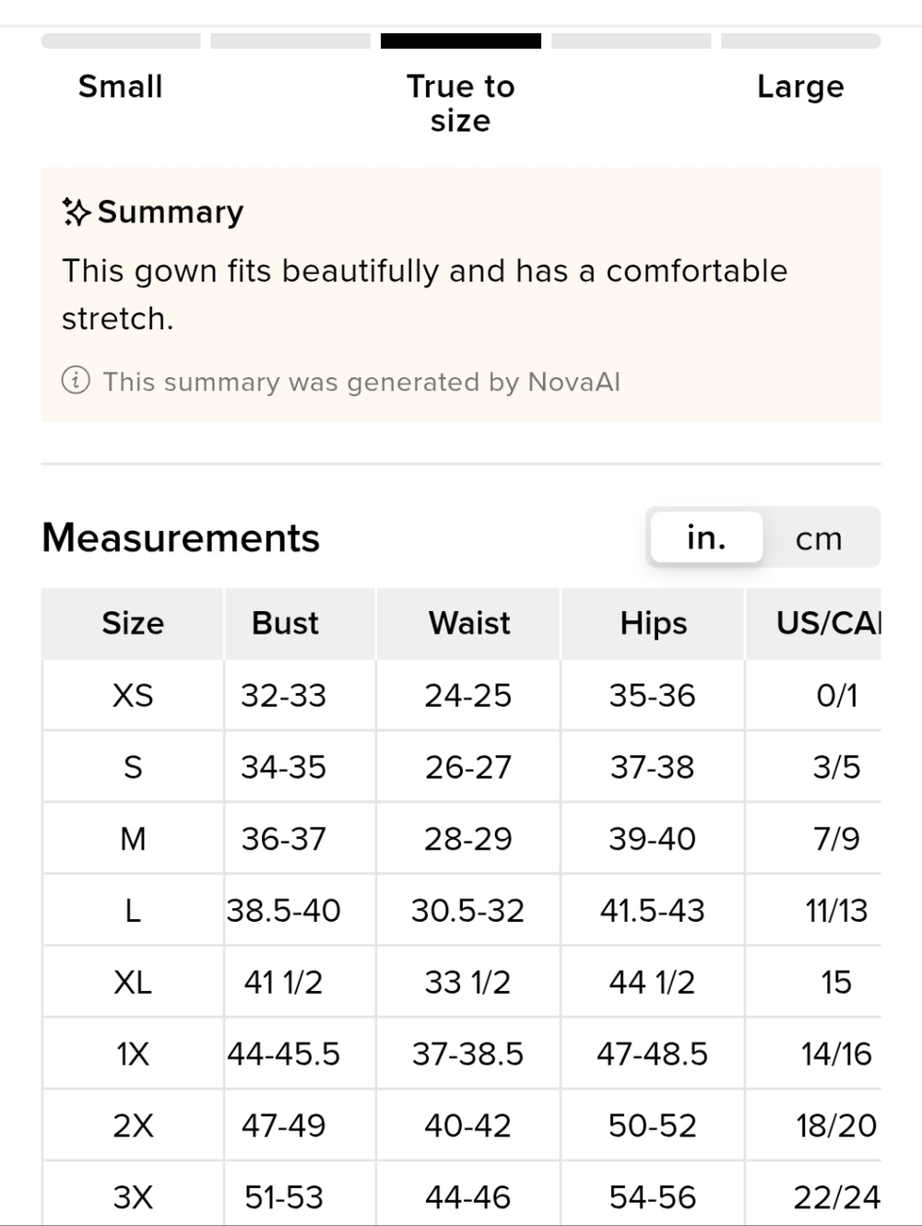Click the L row bust value 38.5-40
The height and width of the screenshot is (1226, 922).
click(284, 911)
